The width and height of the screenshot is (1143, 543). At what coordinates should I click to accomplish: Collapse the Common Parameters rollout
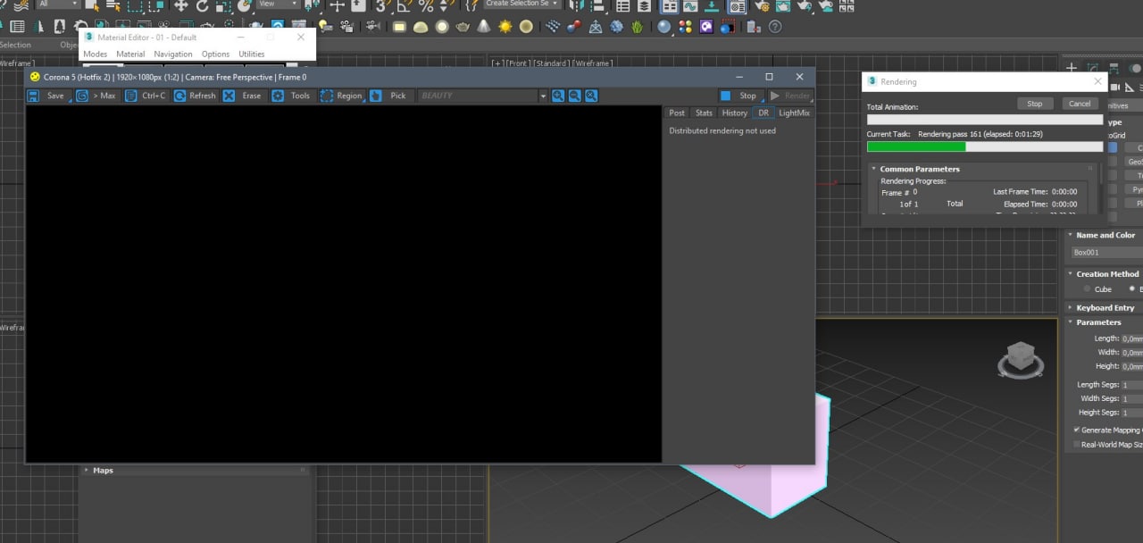pyautogui.click(x=919, y=169)
